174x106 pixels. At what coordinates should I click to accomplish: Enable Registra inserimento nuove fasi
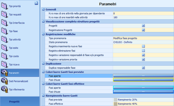(x=143, y=46)
